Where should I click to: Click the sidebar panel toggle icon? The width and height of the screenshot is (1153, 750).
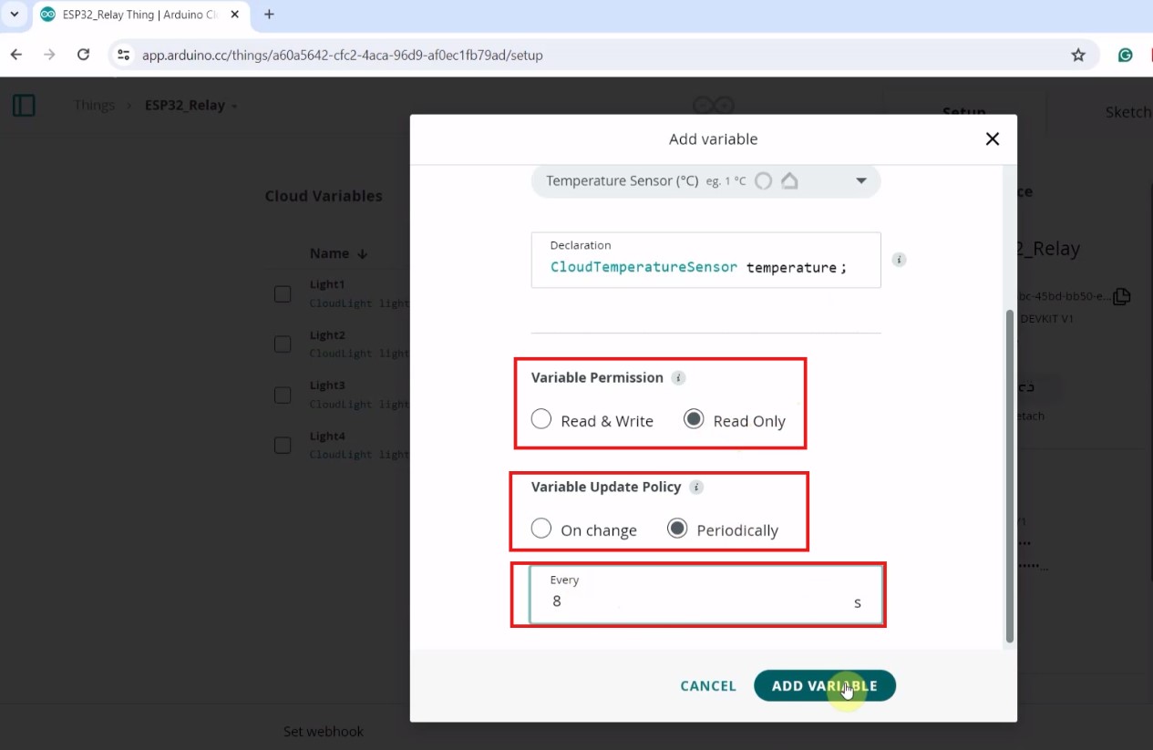(24, 106)
